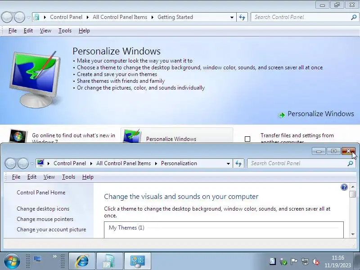
Task: Open address history dropdown in Personalization window
Action: tap(228, 163)
